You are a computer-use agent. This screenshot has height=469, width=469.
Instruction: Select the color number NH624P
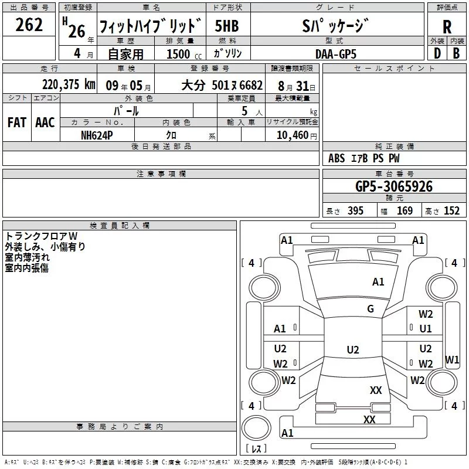(x=97, y=135)
